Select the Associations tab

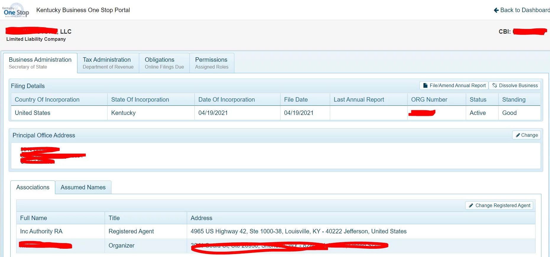(33, 187)
